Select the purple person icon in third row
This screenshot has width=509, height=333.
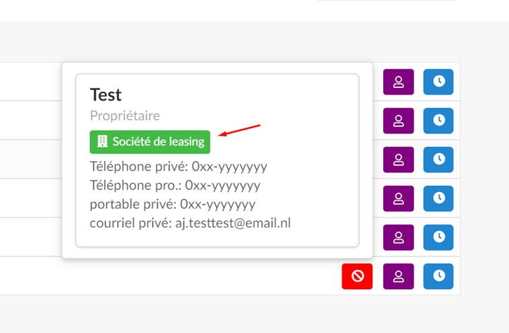(x=398, y=160)
